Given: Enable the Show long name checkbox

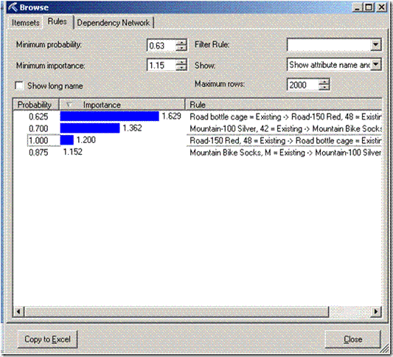Looking at the screenshot, I should click(19, 86).
